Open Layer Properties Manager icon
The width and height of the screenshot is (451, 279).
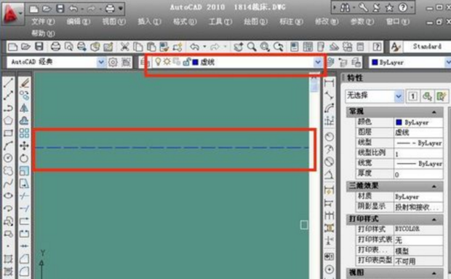click(x=144, y=62)
